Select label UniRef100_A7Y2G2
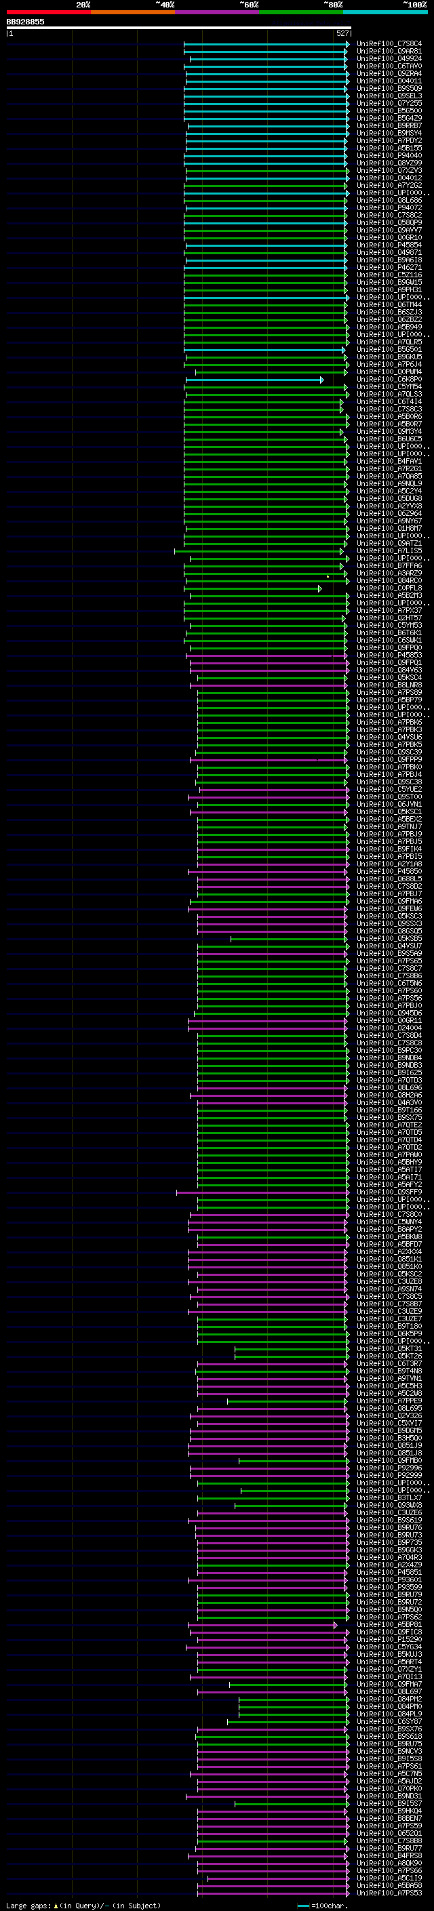The height and width of the screenshot is (1911, 434). pos(389,186)
